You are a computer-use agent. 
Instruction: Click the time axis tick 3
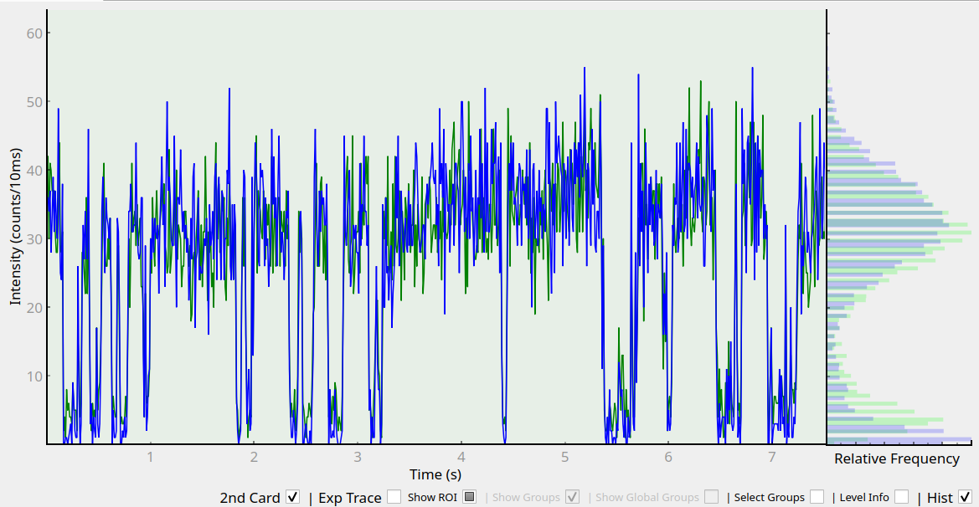click(x=358, y=457)
